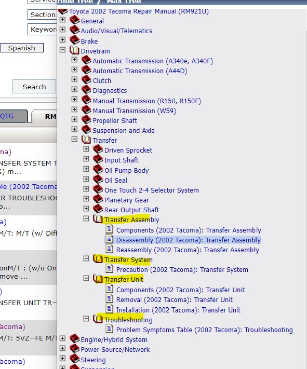
Task: Click the Spanish button
Action: [x=22, y=48]
